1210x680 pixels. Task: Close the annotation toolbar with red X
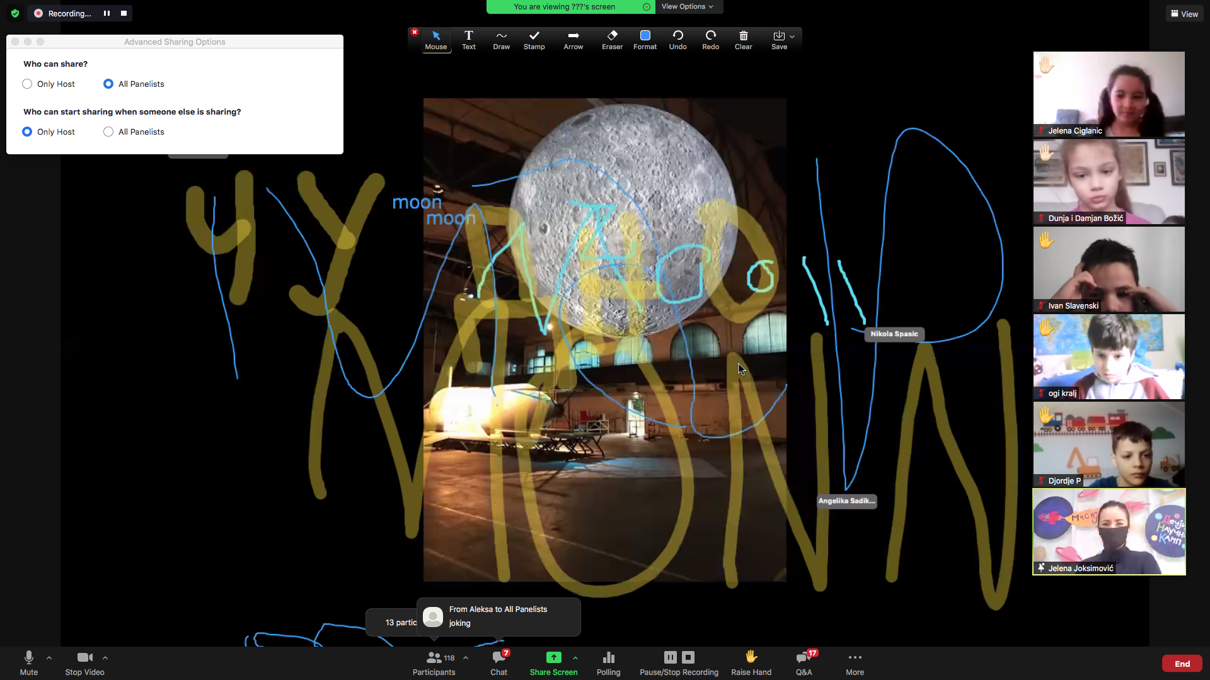coord(414,32)
